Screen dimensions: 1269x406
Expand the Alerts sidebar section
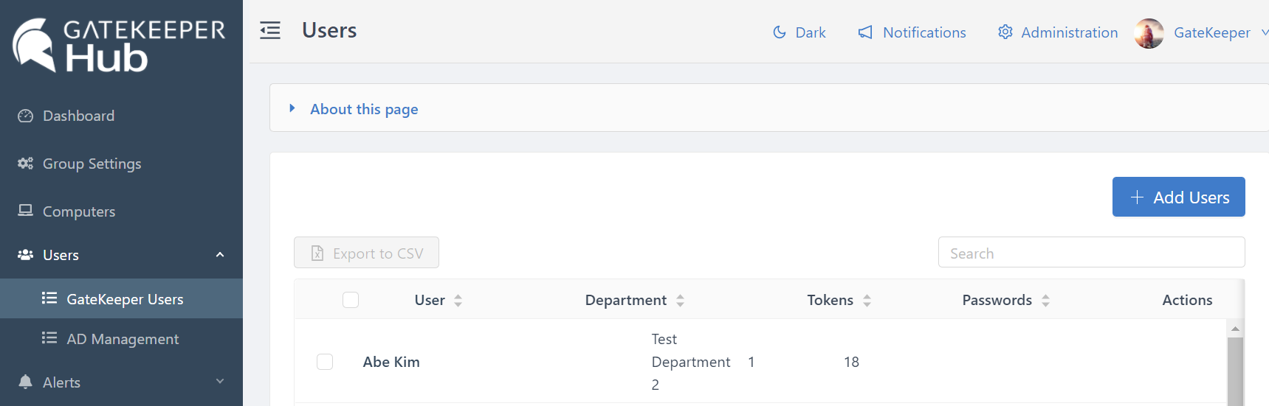[220, 382]
